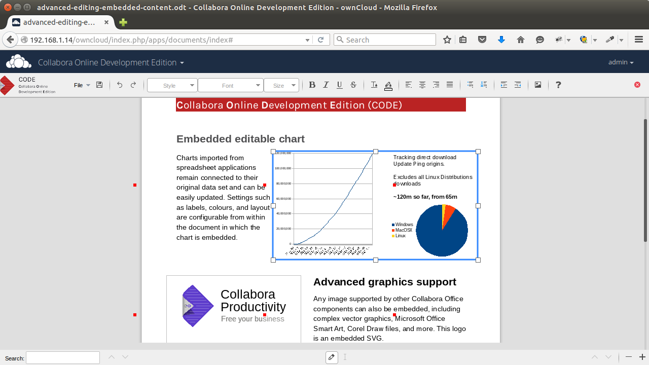Open the Font selector

pyautogui.click(x=231, y=85)
